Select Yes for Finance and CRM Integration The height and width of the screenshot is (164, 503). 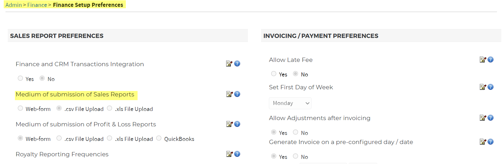[20, 78]
